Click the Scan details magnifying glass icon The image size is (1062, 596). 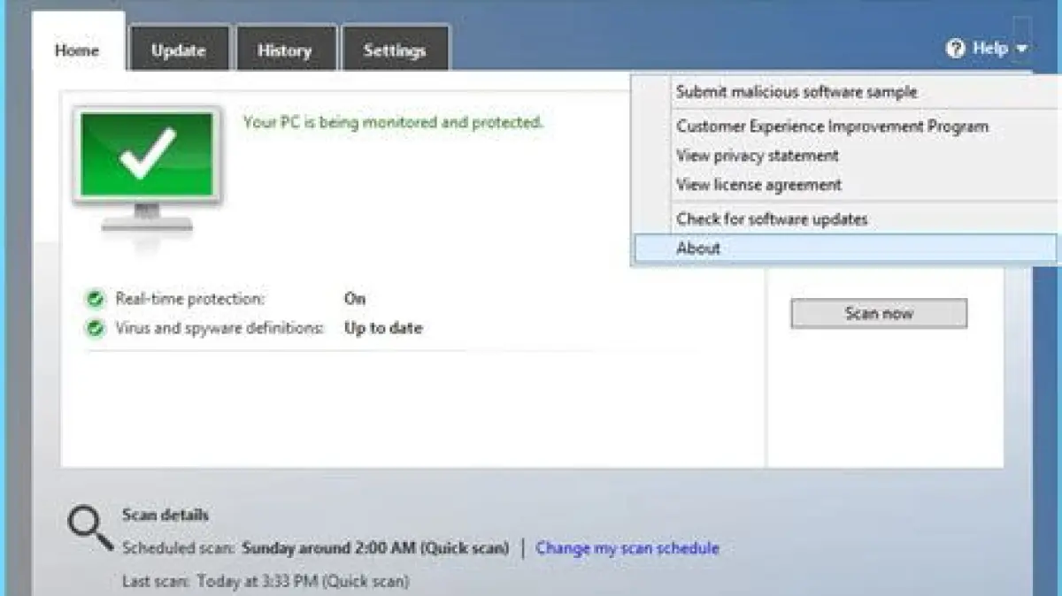(89, 528)
